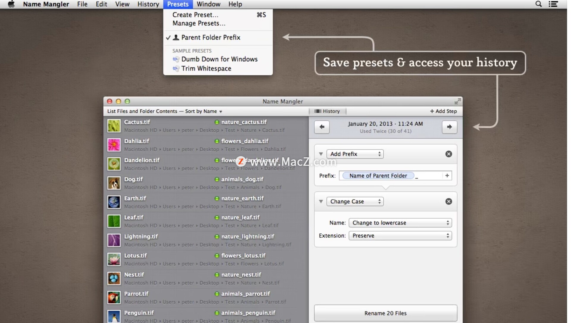Viewport: 571px width, 323px height.
Task: Open Extension 'Preserve' dropdown
Action: [x=400, y=236]
